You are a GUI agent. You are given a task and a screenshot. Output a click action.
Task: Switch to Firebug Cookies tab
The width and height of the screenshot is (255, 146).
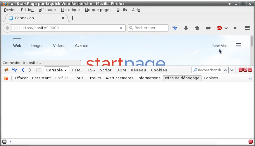[x=159, y=70]
